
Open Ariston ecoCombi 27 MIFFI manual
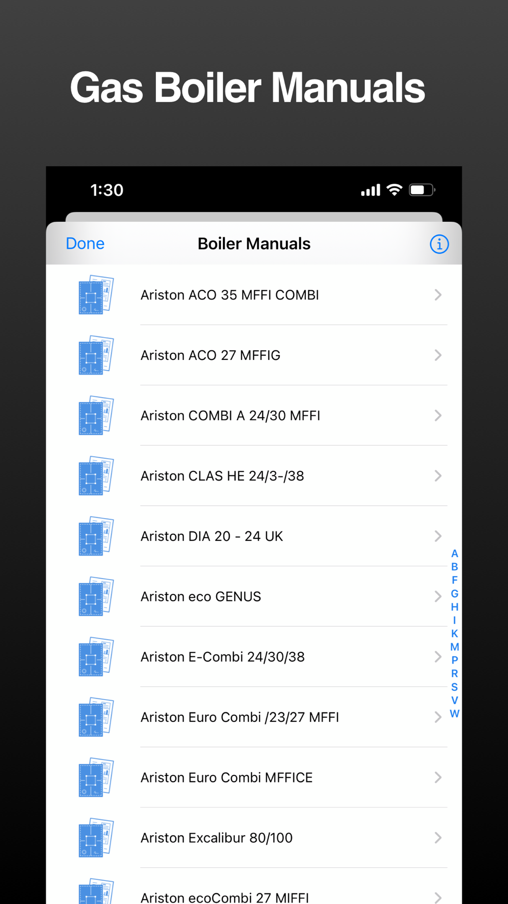click(254, 886)
